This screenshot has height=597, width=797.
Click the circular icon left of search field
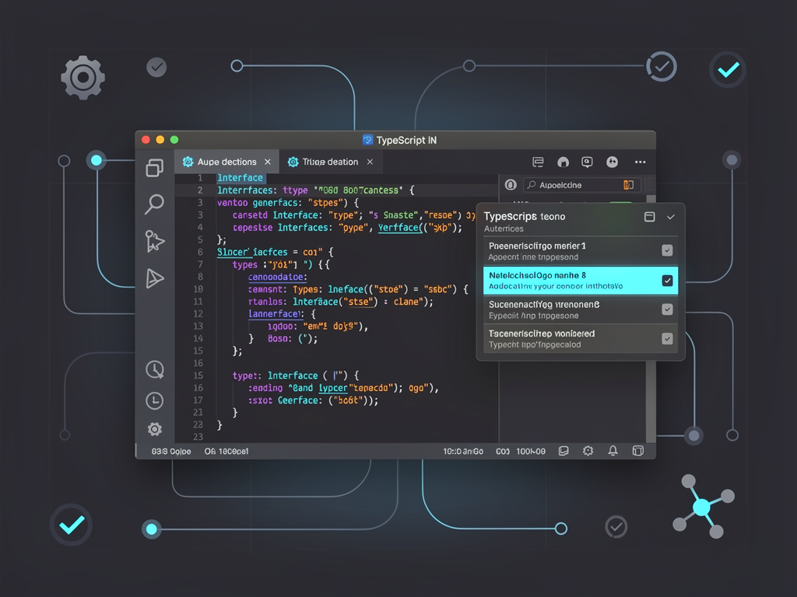point(511,185)
